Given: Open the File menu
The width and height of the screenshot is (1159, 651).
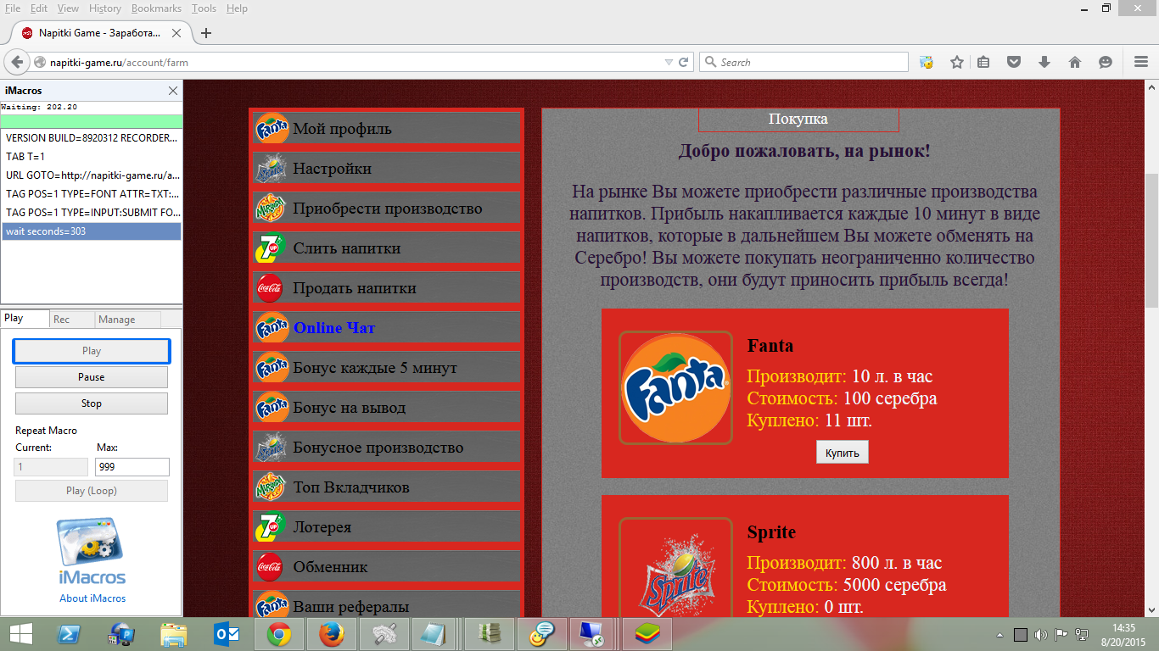Looking at the screenshot, I should coord(13,8).
